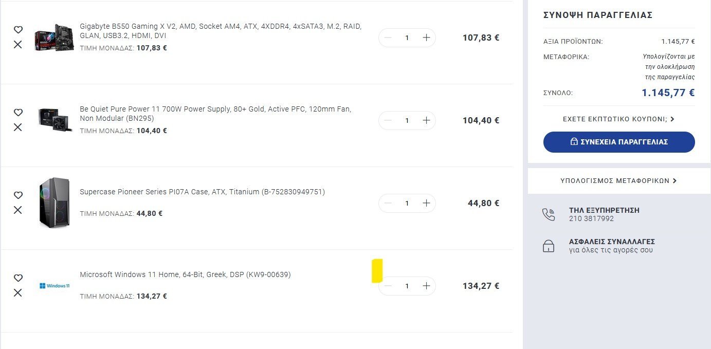The height and width of the screenshot is (349, 711).
Task: Save Windows 11 Home to wishlist
Action: click(x=18, y=278)
